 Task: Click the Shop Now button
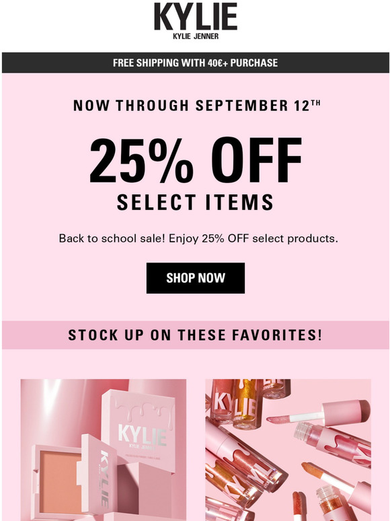coord(196,278)
